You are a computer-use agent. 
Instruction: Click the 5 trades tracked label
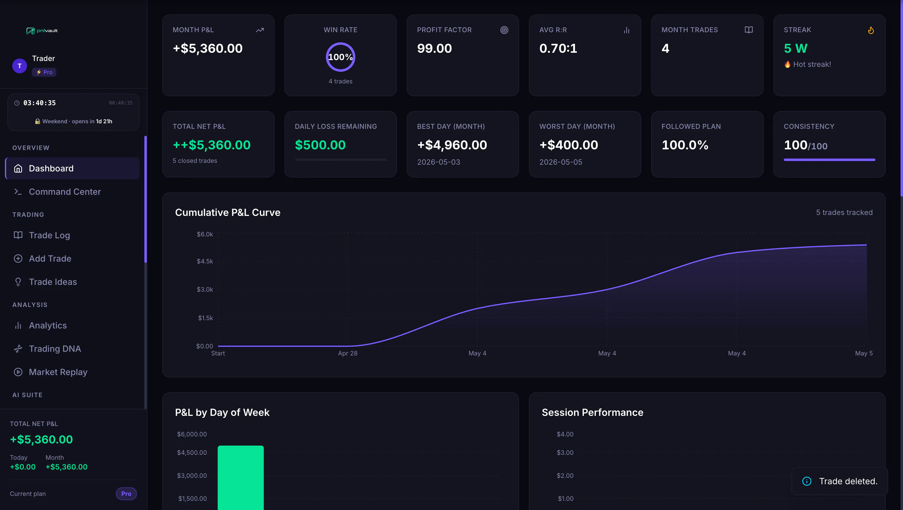pyautogui.click(x=844, y=213)
